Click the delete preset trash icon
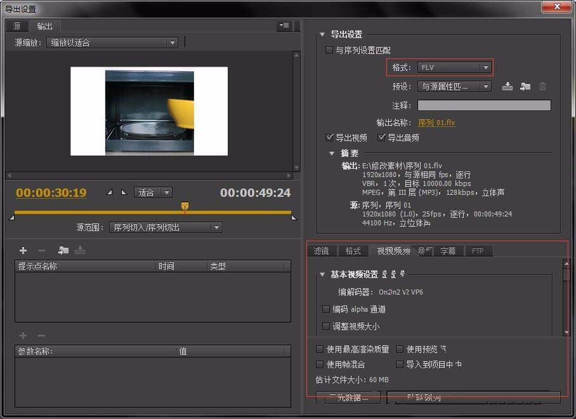This screenshot has height=419, width=576. pos(543,86)
